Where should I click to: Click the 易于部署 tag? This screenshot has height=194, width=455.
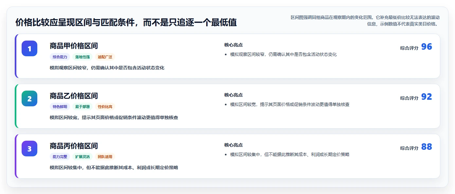coord(82,107)
